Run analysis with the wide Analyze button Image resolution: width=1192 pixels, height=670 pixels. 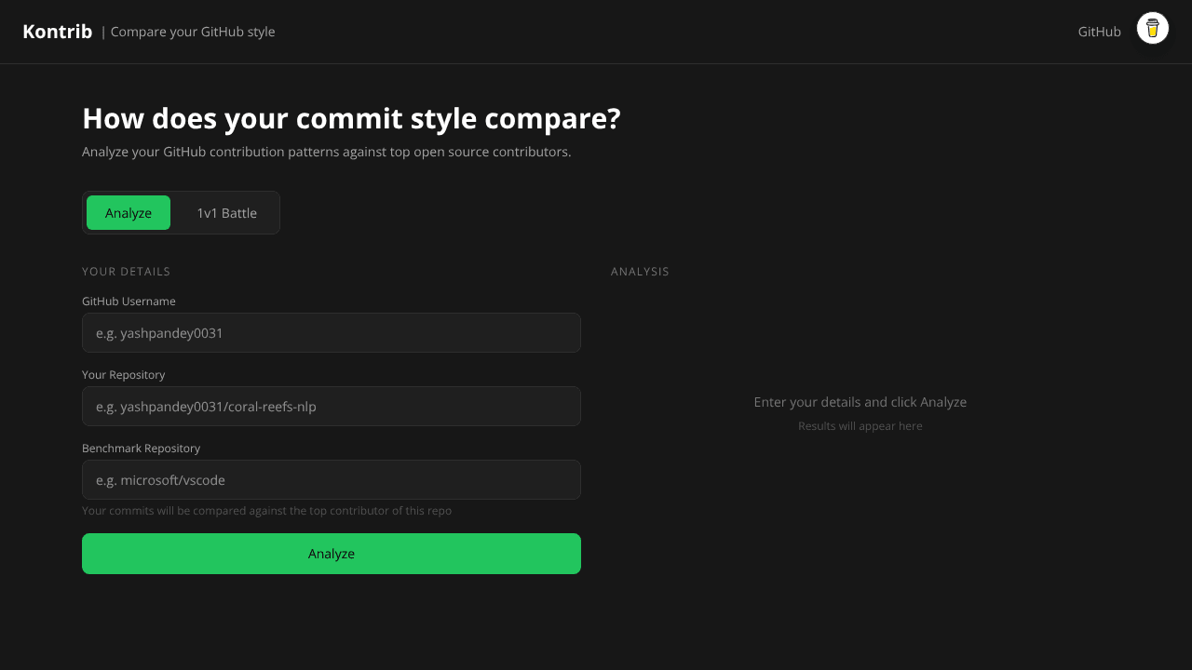coord(332,554)
